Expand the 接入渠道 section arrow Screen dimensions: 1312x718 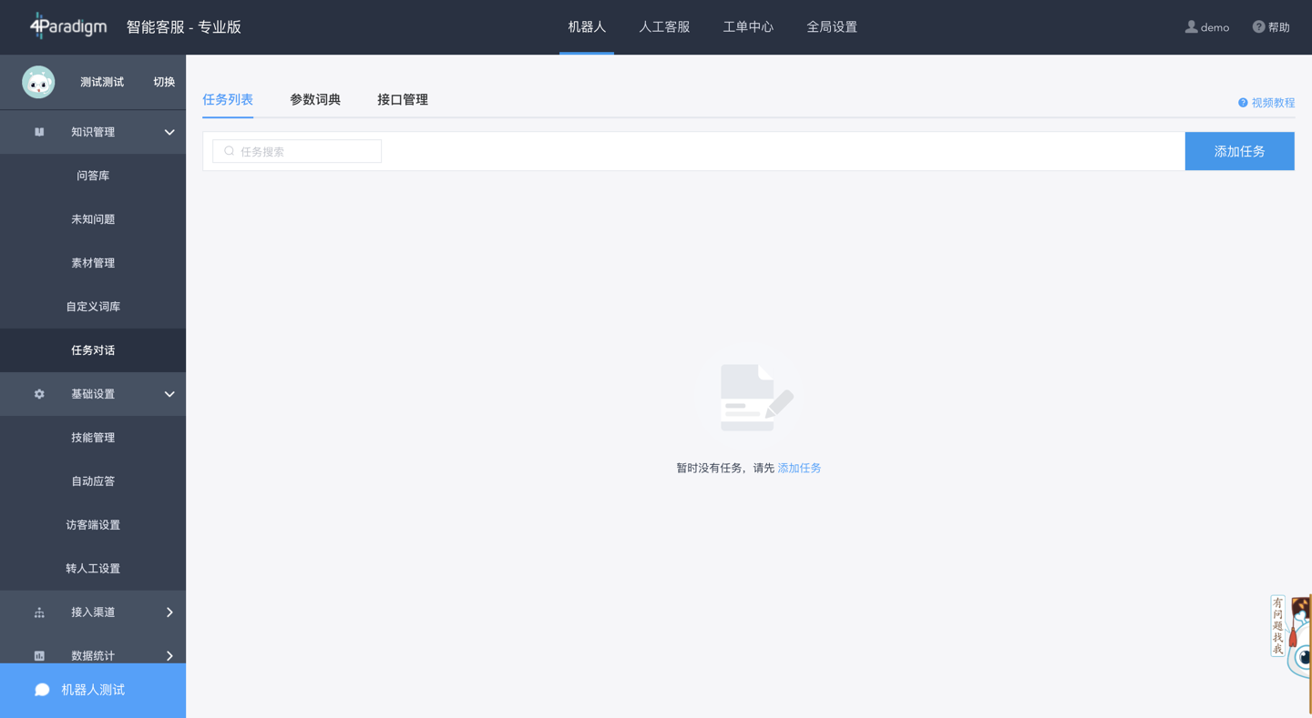point(169,612)
